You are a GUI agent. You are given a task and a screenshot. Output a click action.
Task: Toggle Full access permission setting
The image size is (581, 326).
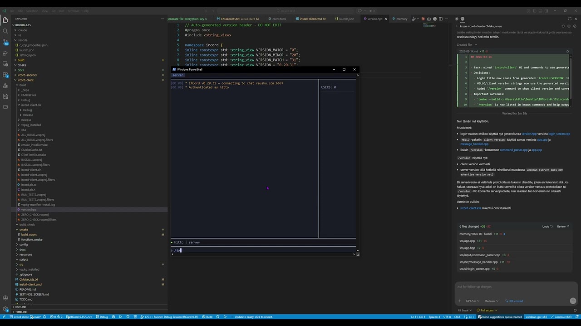[x=488, y=310]
